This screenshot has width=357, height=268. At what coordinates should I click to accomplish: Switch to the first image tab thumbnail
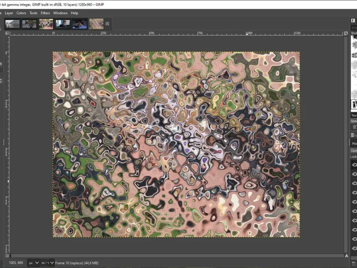(x=12, y=24)
